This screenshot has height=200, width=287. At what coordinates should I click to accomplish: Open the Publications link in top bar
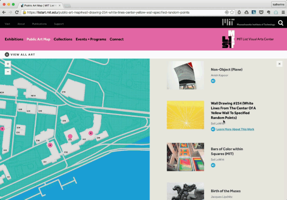pos(39,24)
